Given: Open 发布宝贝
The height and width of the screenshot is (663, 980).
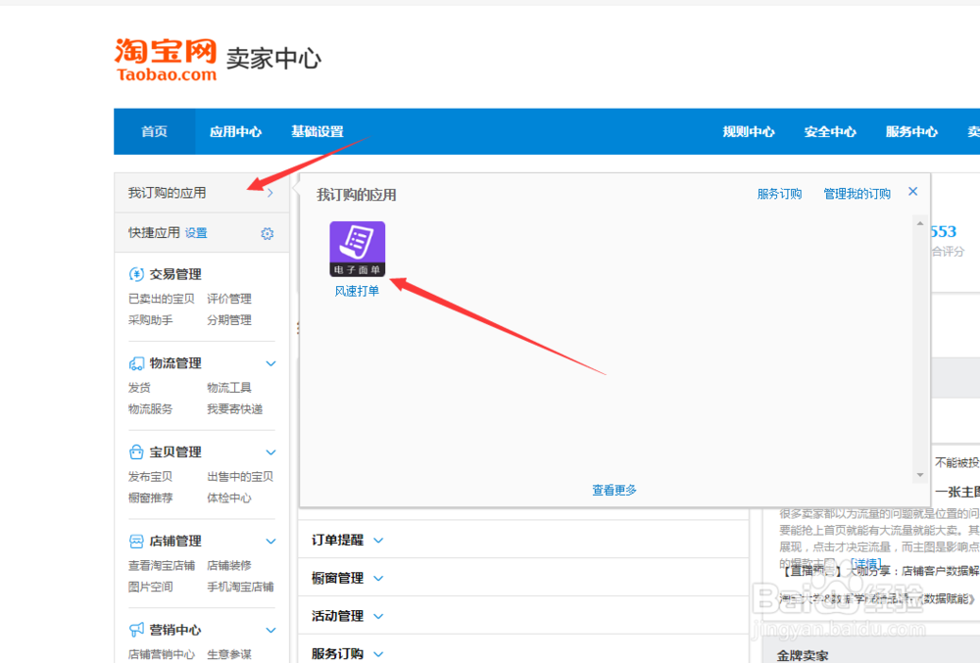Looking at the screenshot, I should [x=151, y=477].
